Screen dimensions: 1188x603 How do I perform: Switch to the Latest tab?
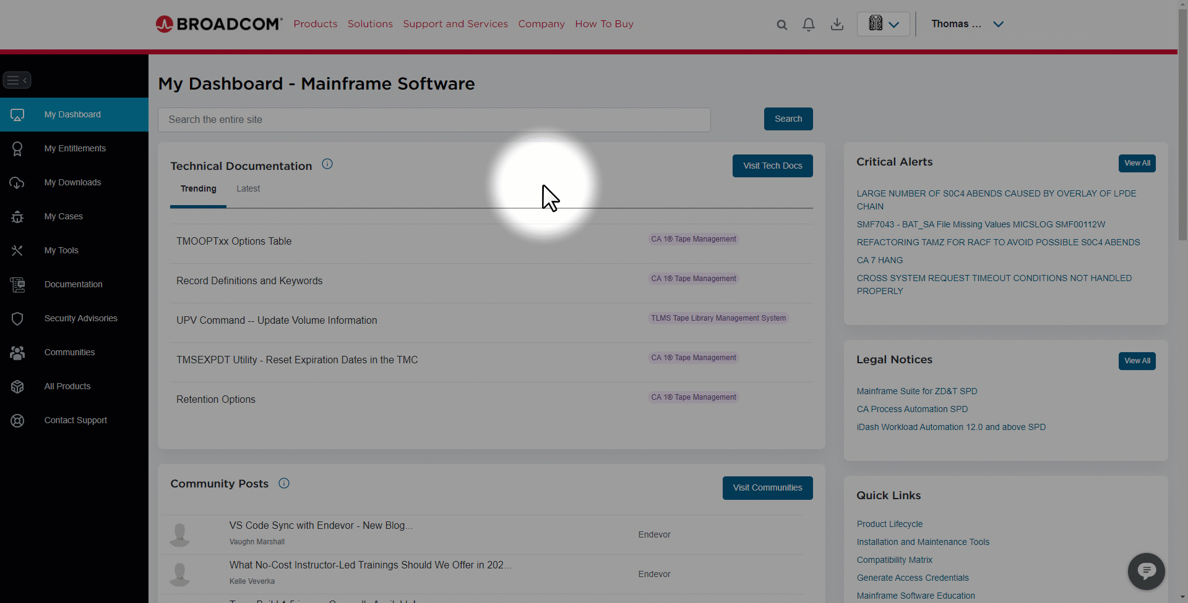248,189
